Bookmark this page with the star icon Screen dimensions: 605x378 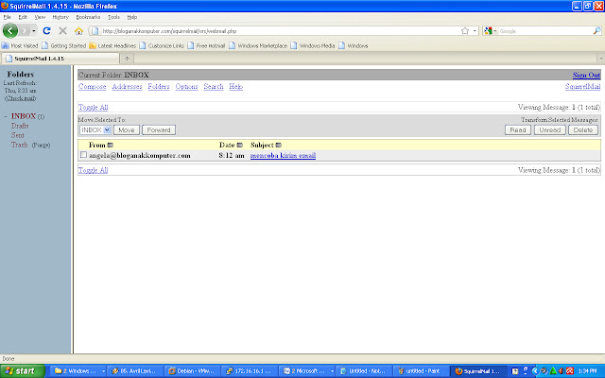click(465, 31)
